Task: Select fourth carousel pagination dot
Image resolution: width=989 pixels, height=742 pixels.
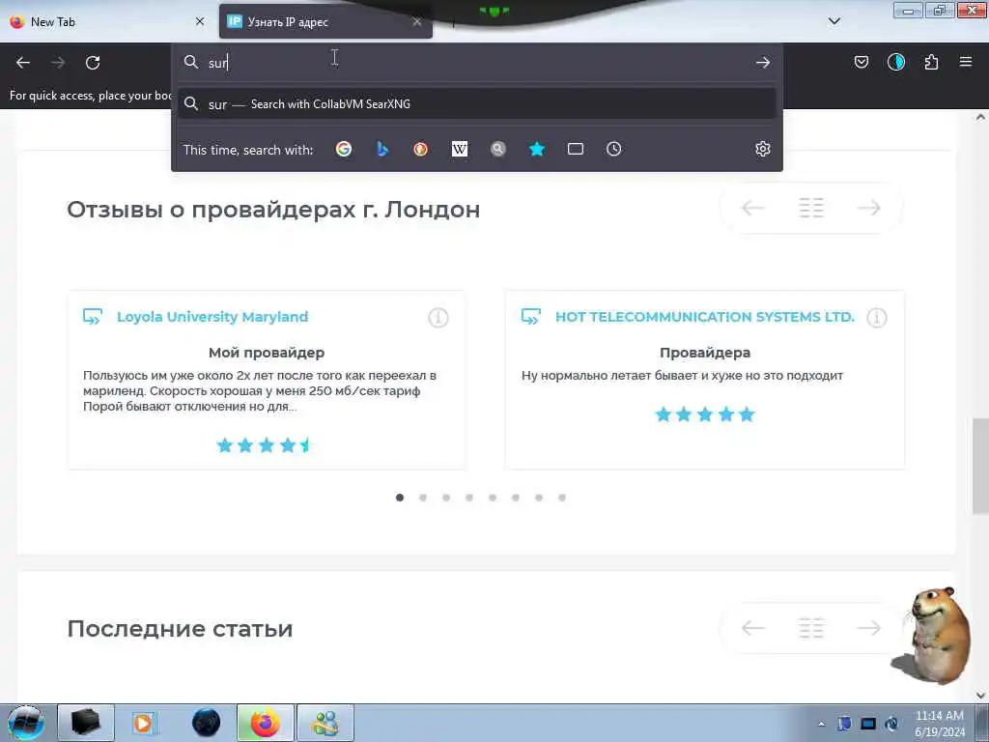Action: point(469,498)
